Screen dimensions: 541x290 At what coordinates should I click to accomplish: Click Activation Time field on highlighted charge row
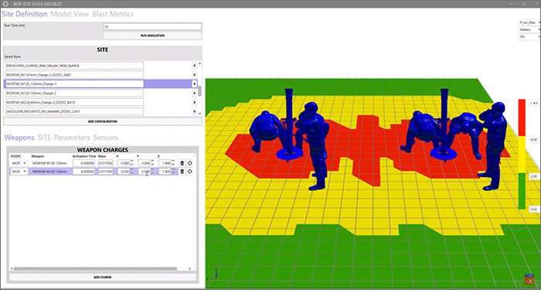[83, 171]
